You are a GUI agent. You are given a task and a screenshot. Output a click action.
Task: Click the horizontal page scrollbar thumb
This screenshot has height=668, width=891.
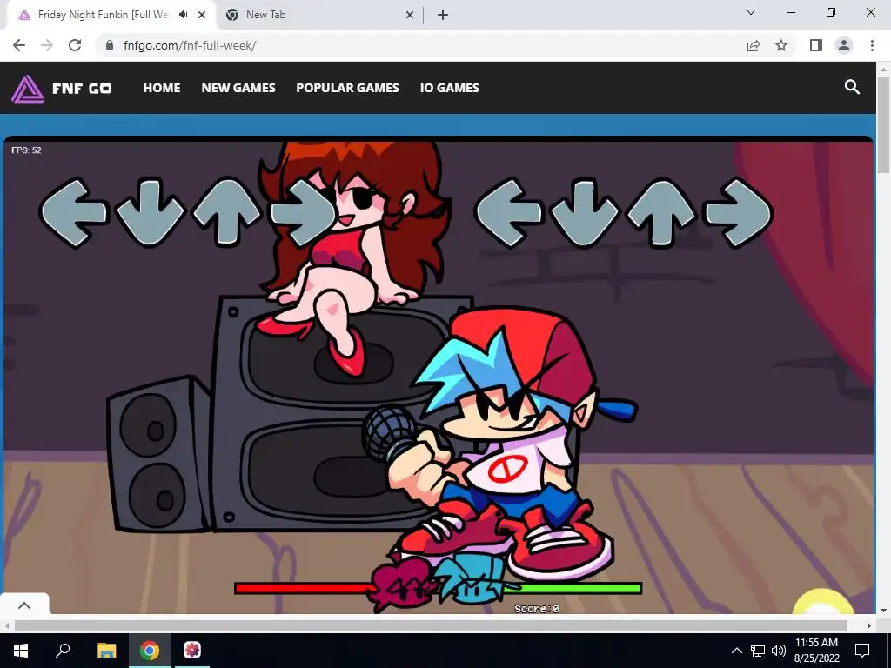(x=432, y=625)
